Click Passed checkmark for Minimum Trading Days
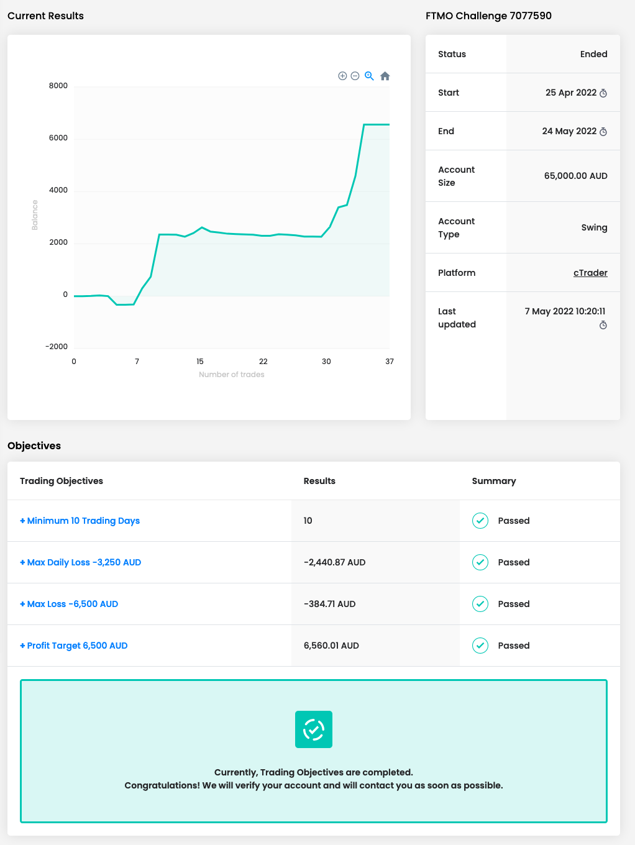The height and width of the screenshot is (845, 635). pos(480,521)
